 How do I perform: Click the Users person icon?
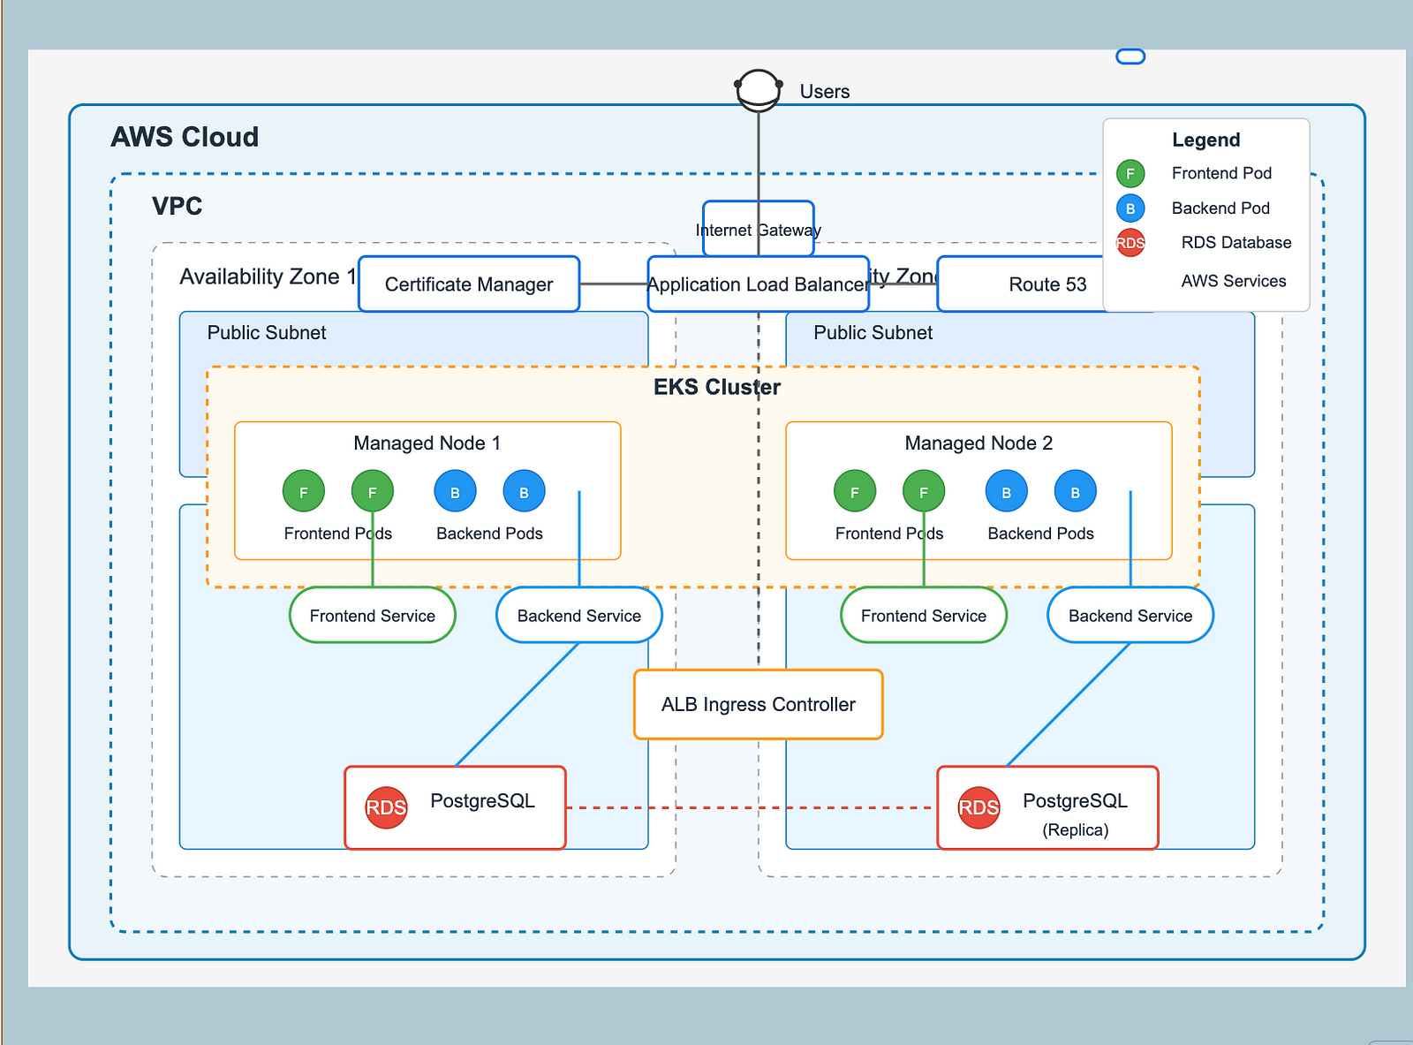[x=759, y=90]
